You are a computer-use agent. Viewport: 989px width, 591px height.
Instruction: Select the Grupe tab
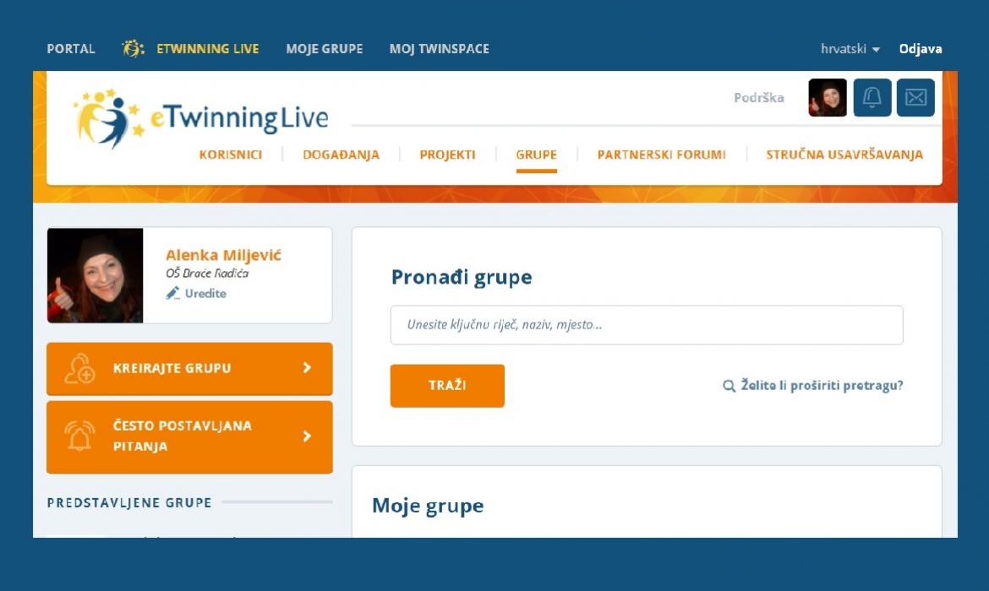tap(536, 155)
